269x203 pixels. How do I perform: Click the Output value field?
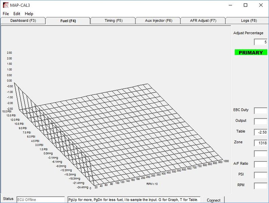tap(261, 121)
